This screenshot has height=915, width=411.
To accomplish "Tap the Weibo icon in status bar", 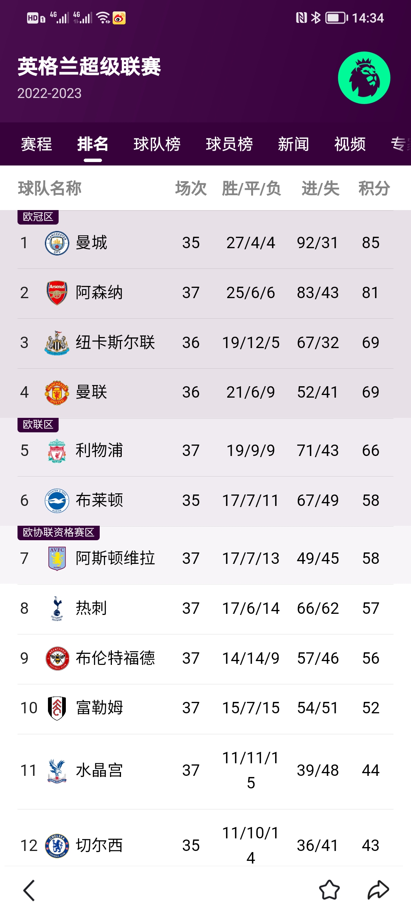I will (x=119, y=18).
